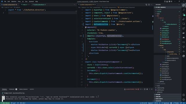
Task: Toggle bottom panel layout icon
Action: 167,1
